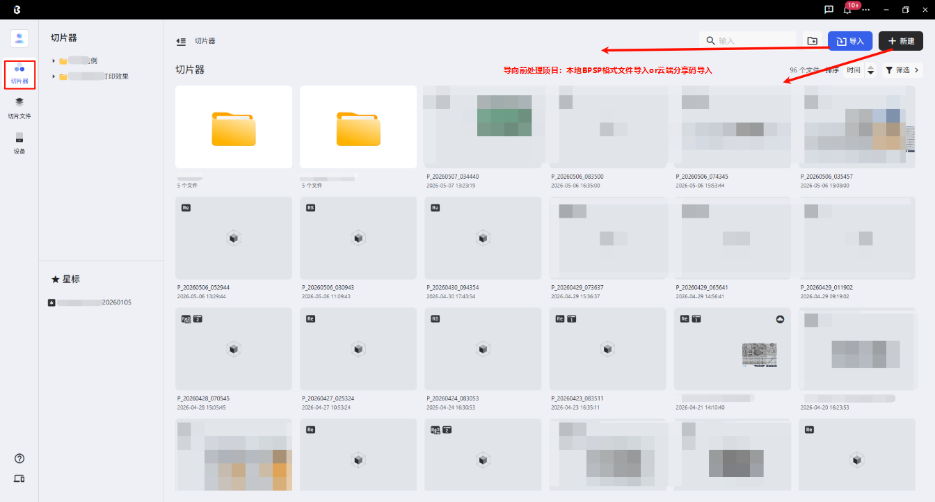Click the RS badge on P_20260506_030943
The image size is (935, 502).
click(x=310, y=207)
